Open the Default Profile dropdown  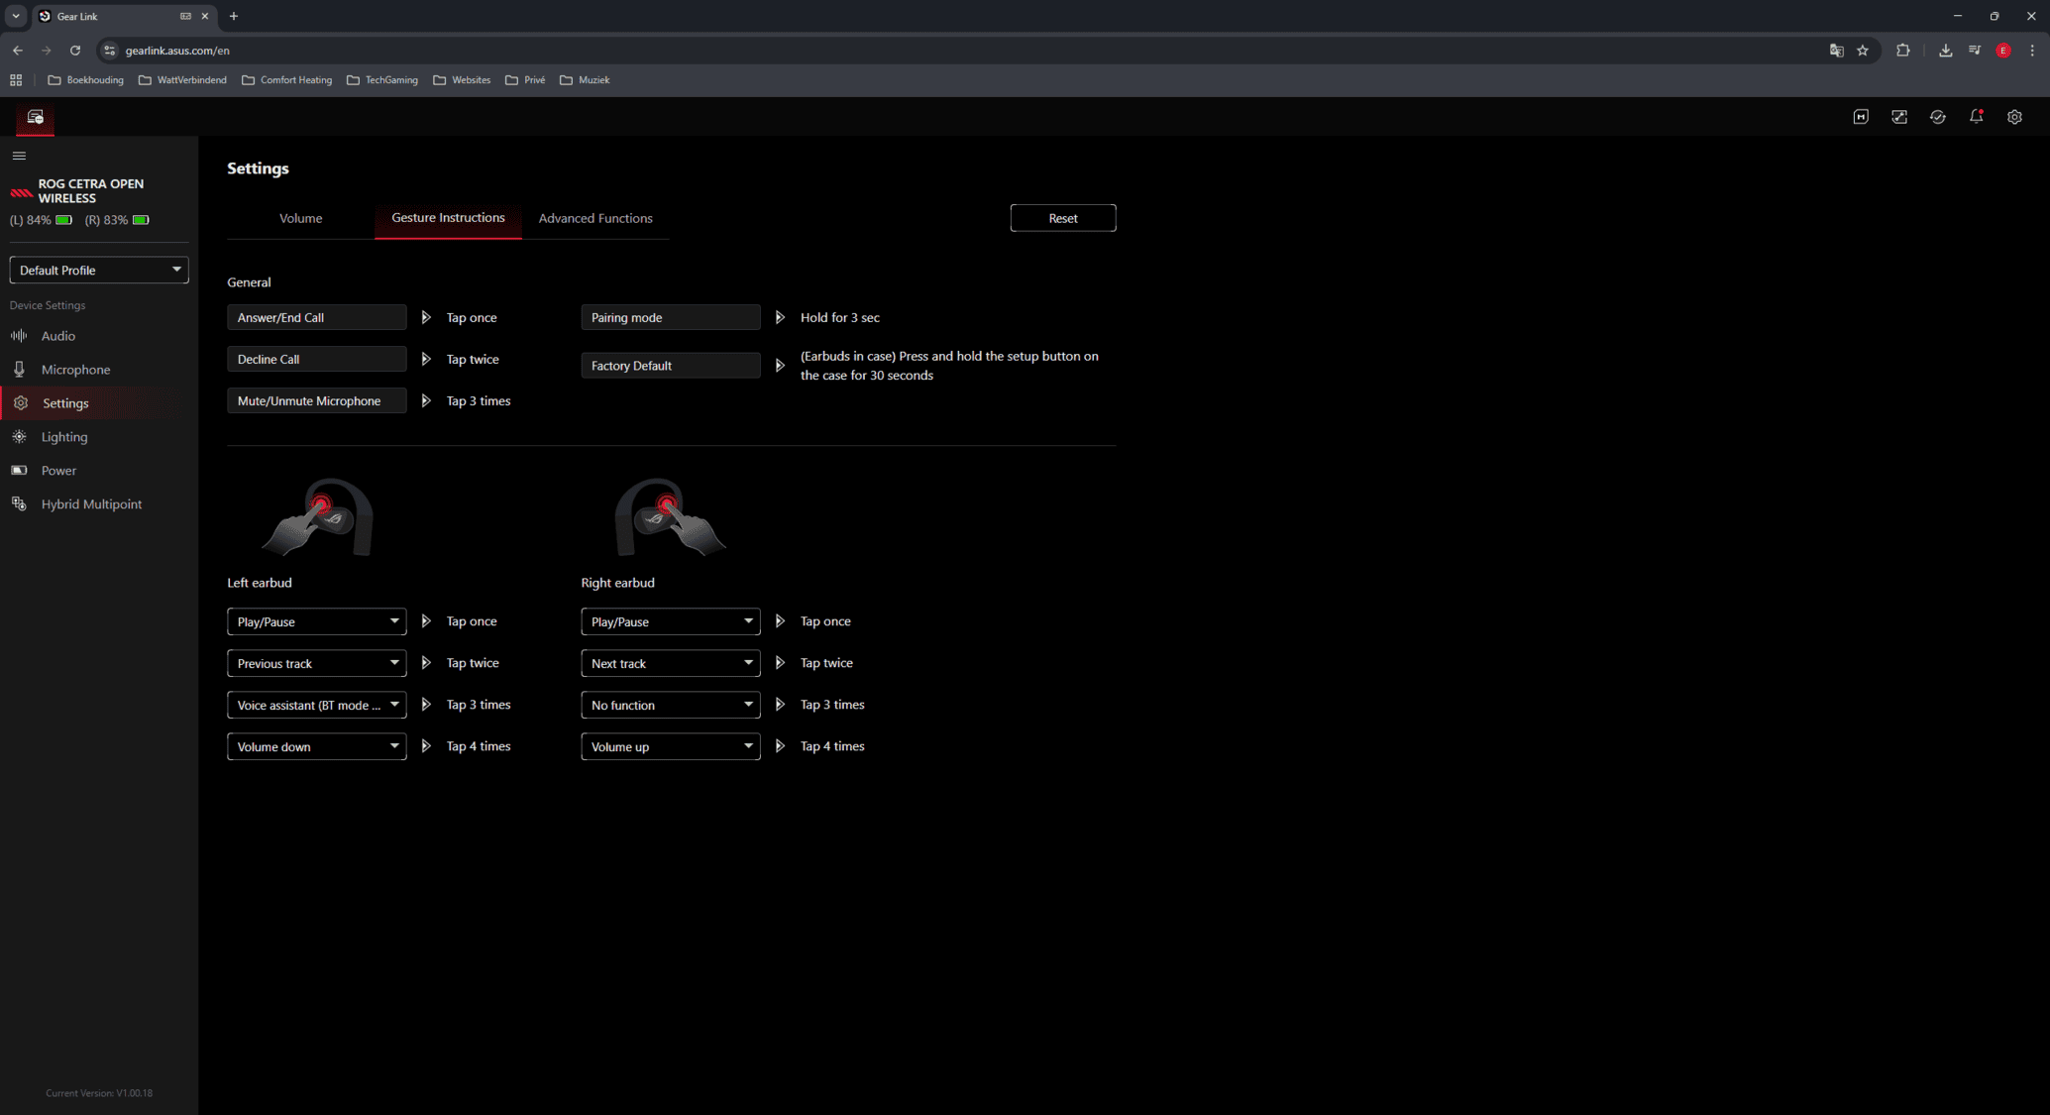pos(99,270)
